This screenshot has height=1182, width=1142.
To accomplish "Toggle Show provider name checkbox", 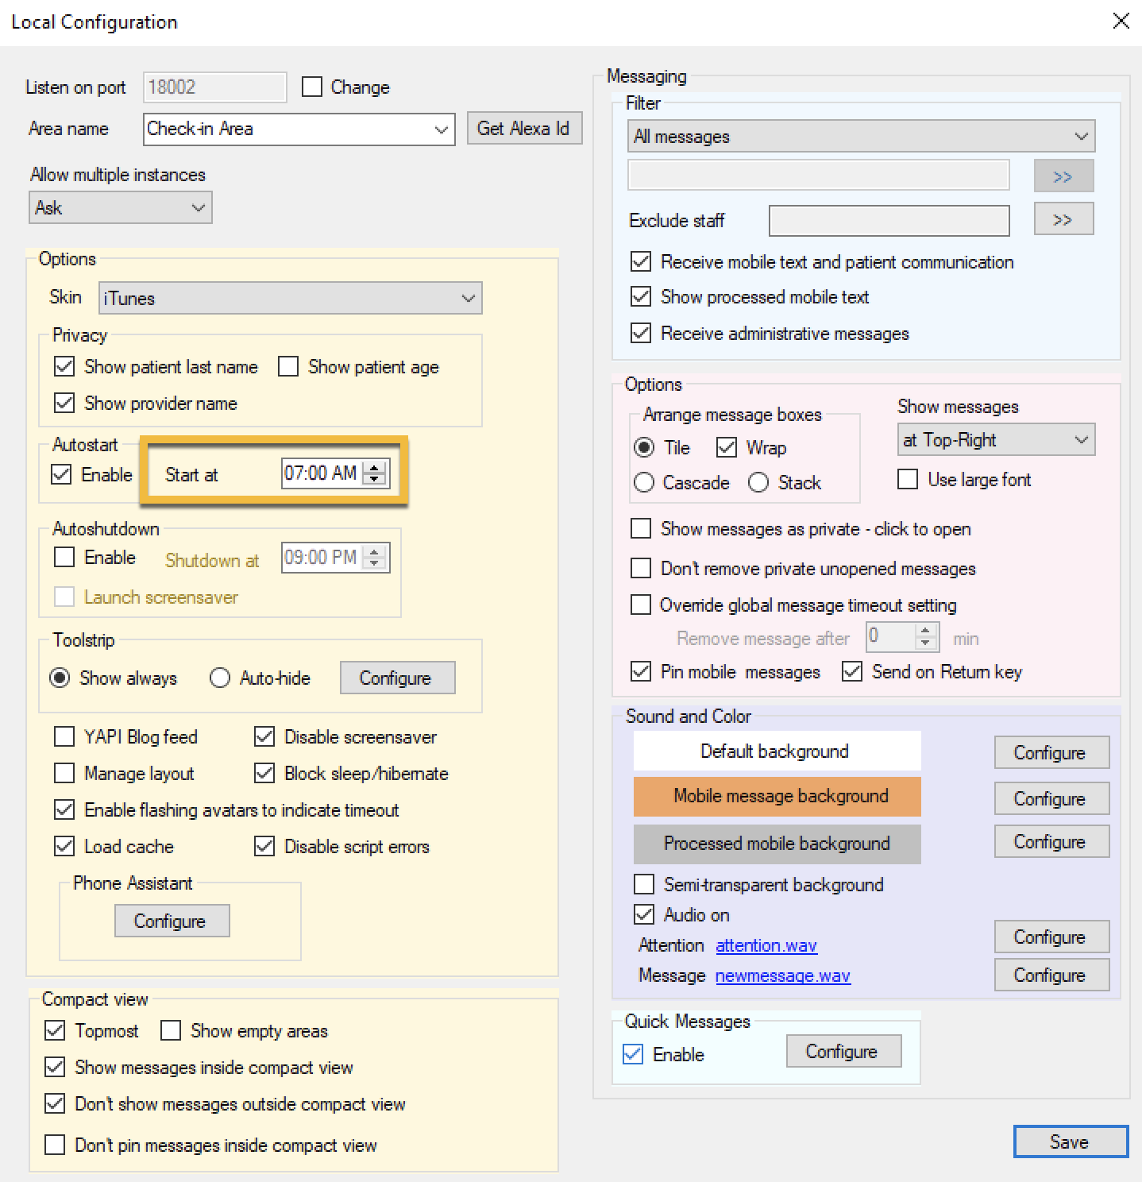I will pyautogui.click(x=64, y=403).
